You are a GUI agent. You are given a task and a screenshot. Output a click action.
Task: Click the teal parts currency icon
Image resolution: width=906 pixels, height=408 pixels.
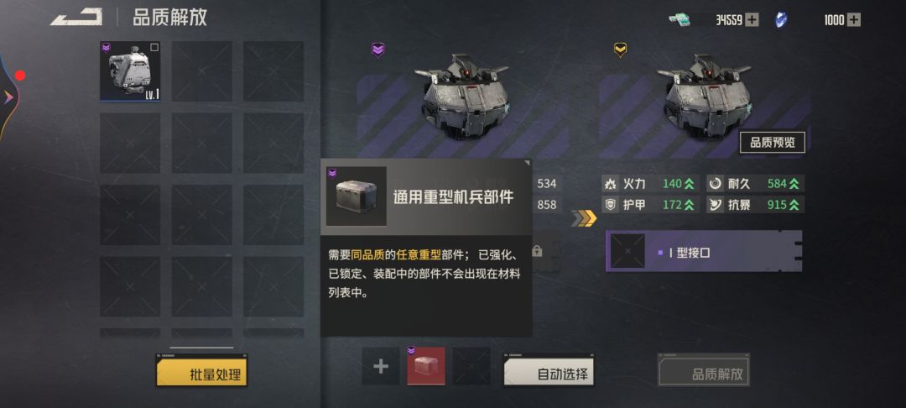(x=679, y=19)
